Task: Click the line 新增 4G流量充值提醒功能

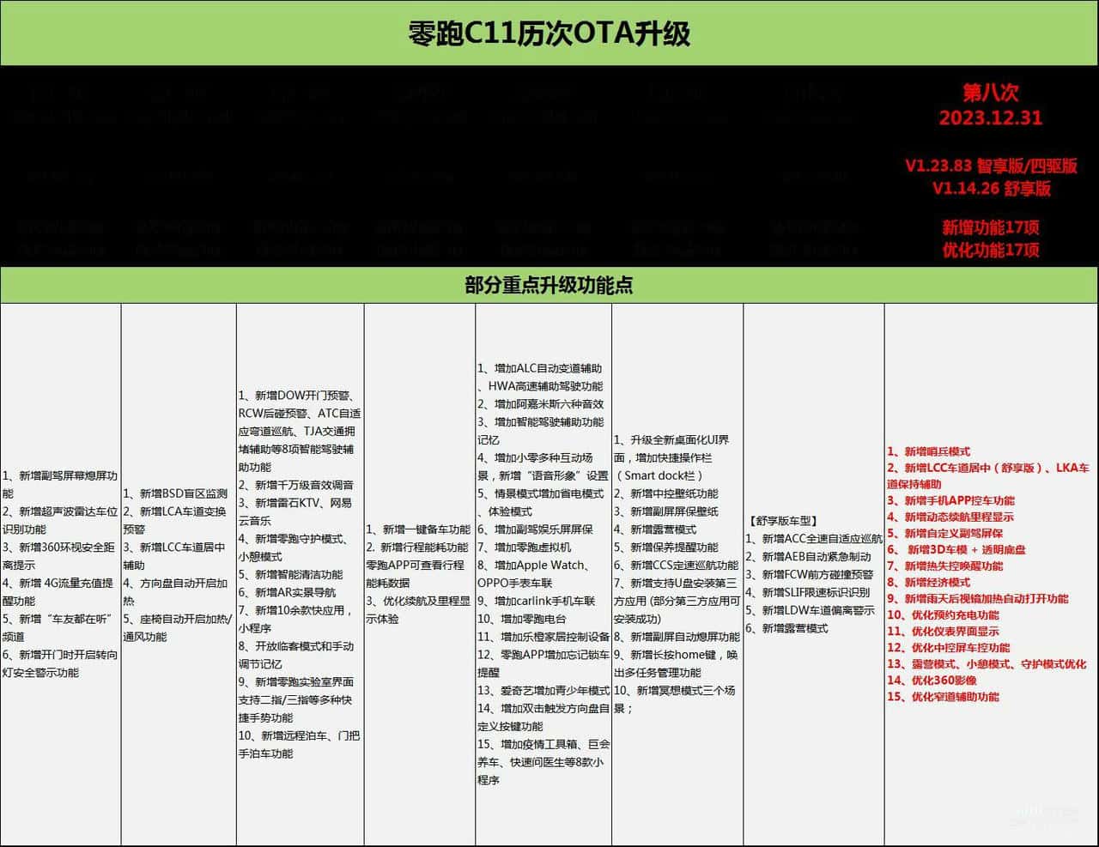Action: (x=58, y=592)
